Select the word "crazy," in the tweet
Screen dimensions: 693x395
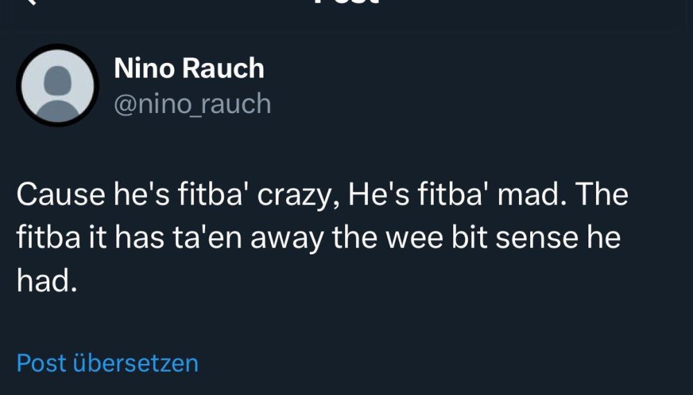pyautogui.click(x=298, y=195)
